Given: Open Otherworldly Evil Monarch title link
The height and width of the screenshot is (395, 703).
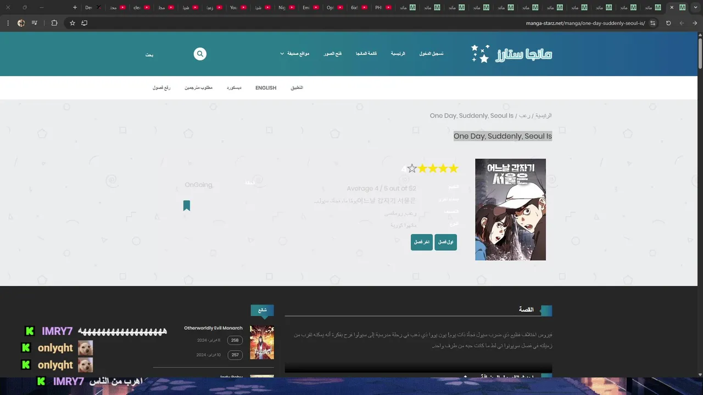Looking at the screenshot, I should coord(213,328).
